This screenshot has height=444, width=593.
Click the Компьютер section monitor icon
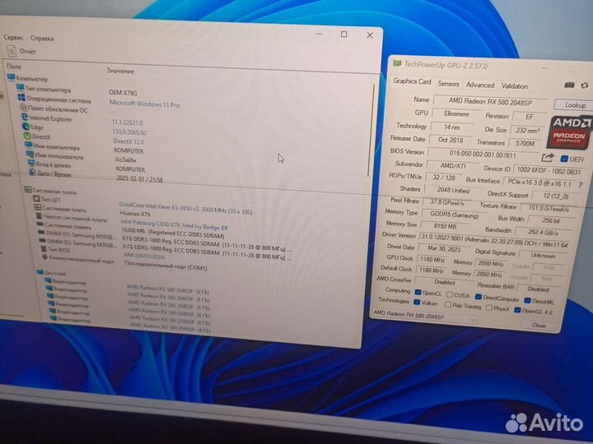pos(11,77)
